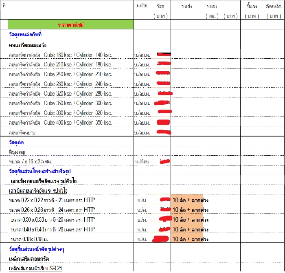Click the orange transport cell in 0.22 x 0.22 row
The image size is (285, 273).
(187, 200)
